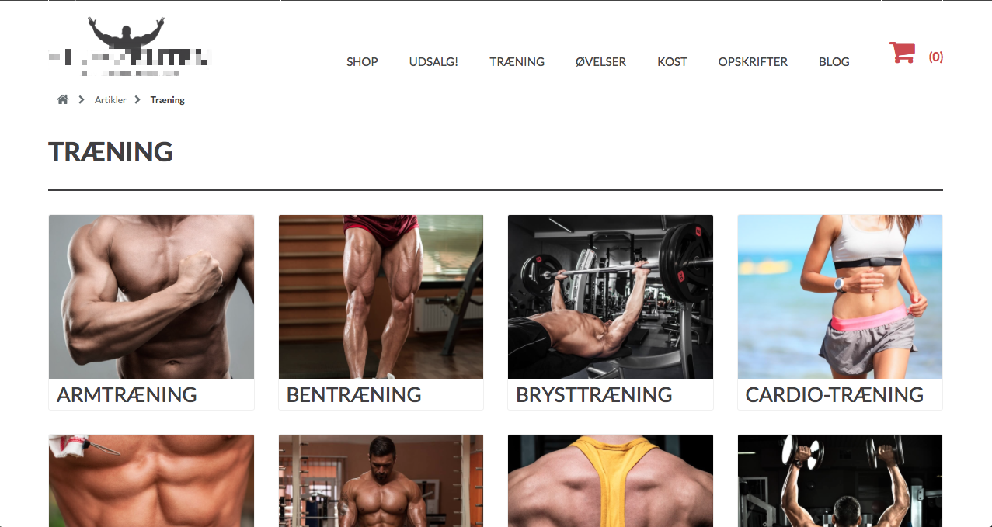This screenshot has width=992, height=527.
Task: Open the KOST menu item
Action: point(672,62)
